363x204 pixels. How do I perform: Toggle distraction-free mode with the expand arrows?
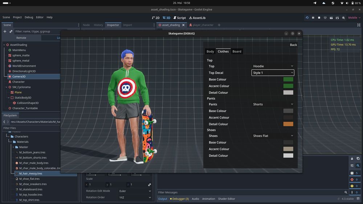coord(359,25)
